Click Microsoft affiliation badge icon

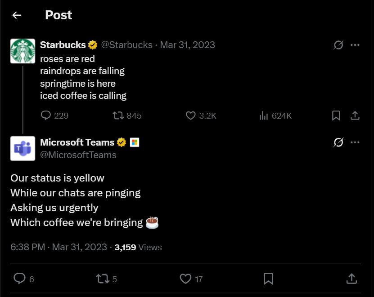134,142
